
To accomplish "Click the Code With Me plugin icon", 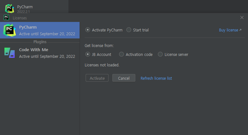I will click(x=10, y=53).
